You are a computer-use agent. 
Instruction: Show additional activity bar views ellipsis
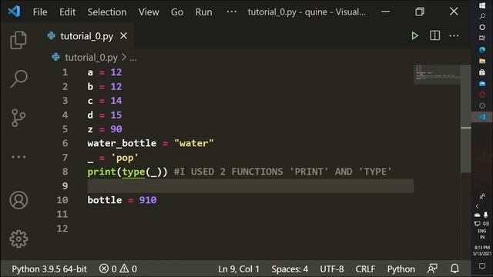coord(18,157)
